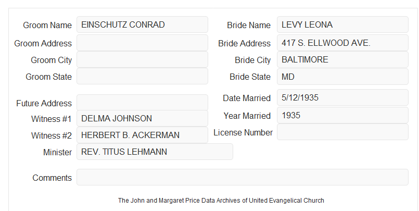Click the Bride City field with BALTIMORE
This screenshot has width=419, height=211.
pos(342,59)
